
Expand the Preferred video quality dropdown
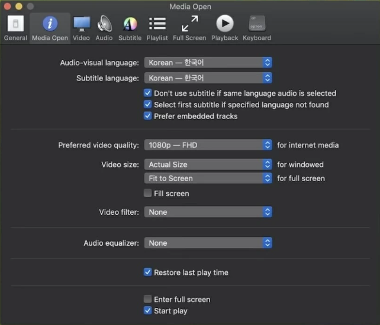pos(208,145)
